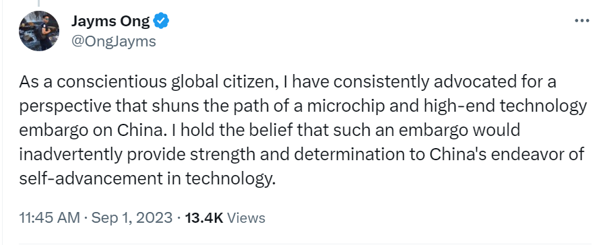Select the Sep 1, 2023 date
The height and width of the screenshot is (245, 601).
pos(132,218)
